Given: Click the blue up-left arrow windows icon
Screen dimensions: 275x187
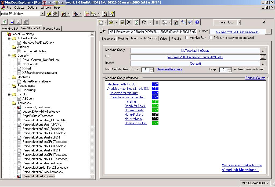Looking at the screenshot, I should (183, 22).
